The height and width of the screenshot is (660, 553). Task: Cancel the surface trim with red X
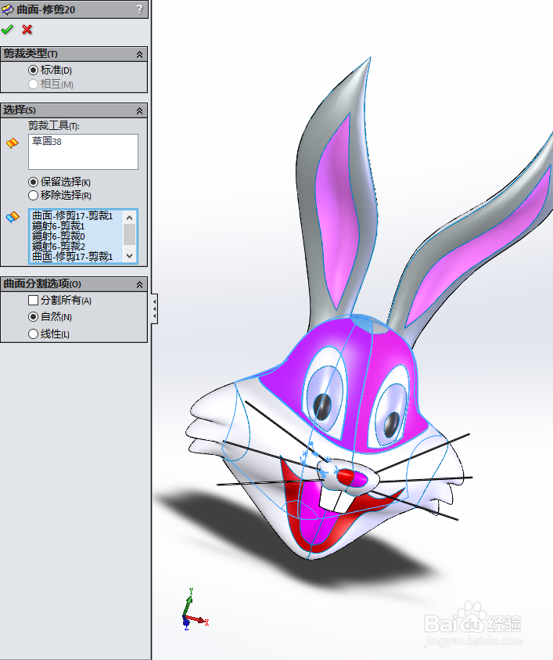pyautogui.click(x=27, y=30)
